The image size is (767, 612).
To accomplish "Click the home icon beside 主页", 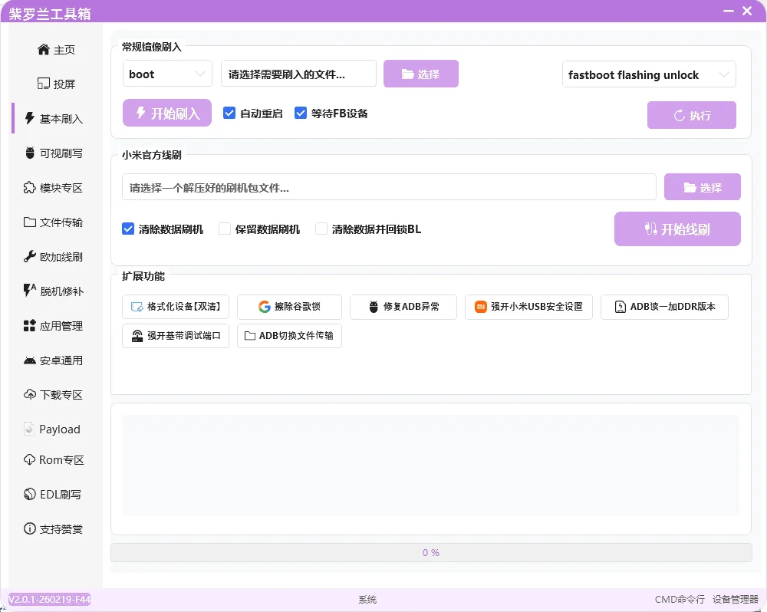I will pos(44,49).
